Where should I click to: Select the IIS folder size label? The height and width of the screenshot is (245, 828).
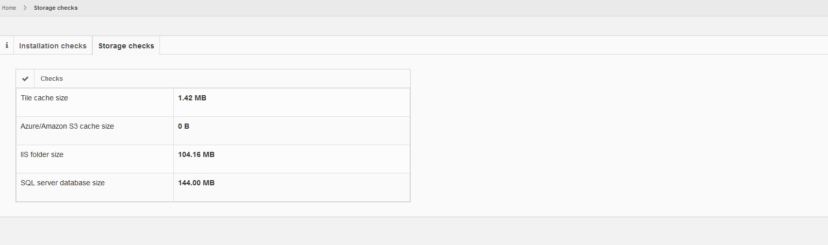(x=42, y=154)
